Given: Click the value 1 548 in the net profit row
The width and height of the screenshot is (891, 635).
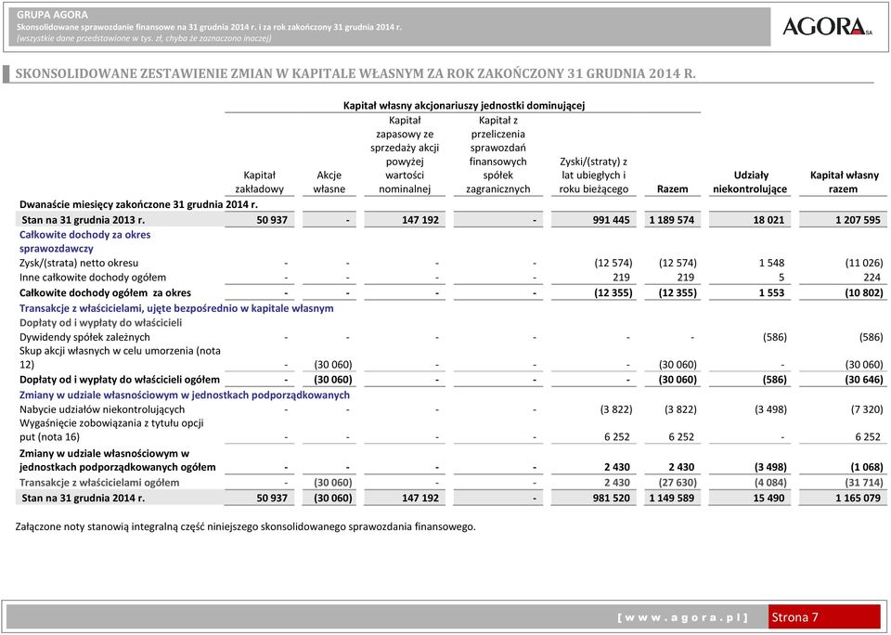Looking at the screenshot, I should [x=771, y=263].
